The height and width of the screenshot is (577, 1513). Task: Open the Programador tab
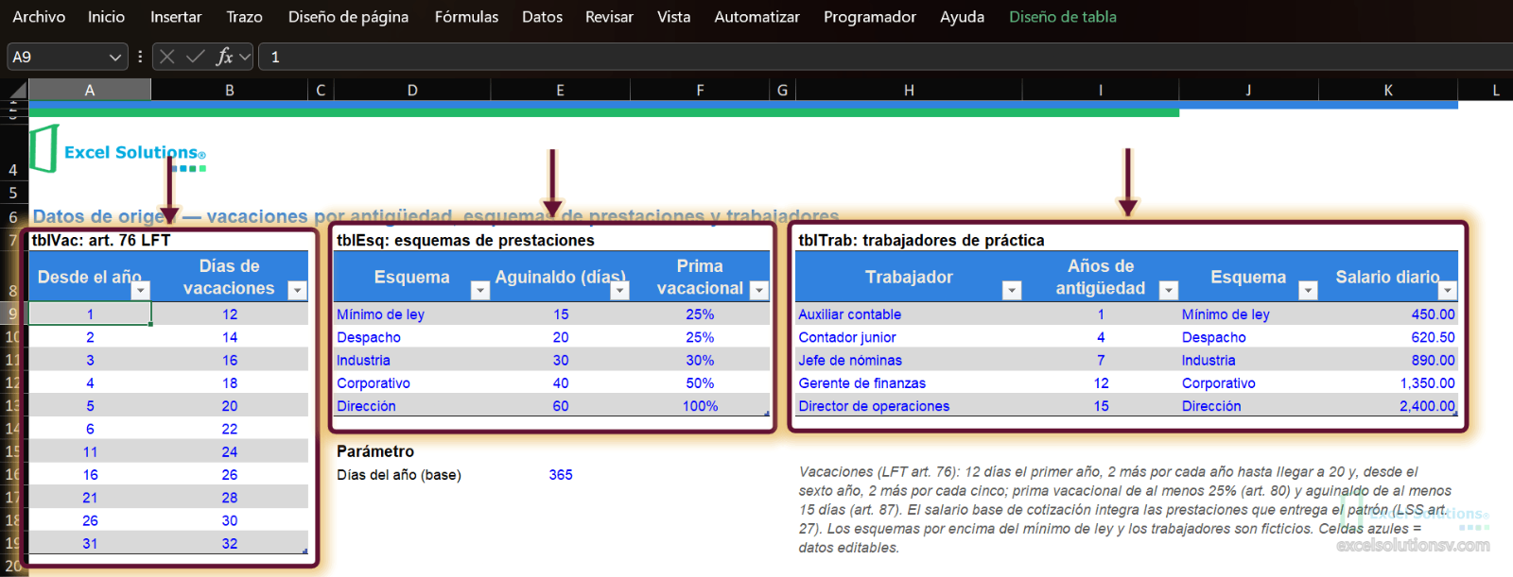pos(869,17)
